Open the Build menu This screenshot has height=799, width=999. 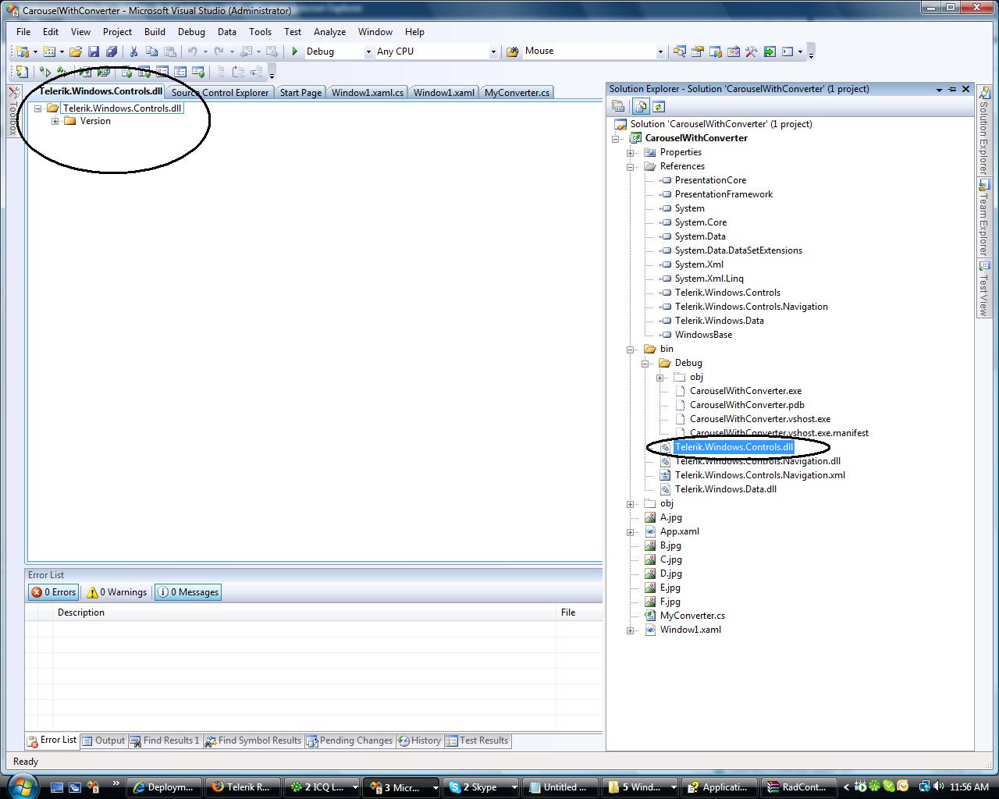[155, 32]
